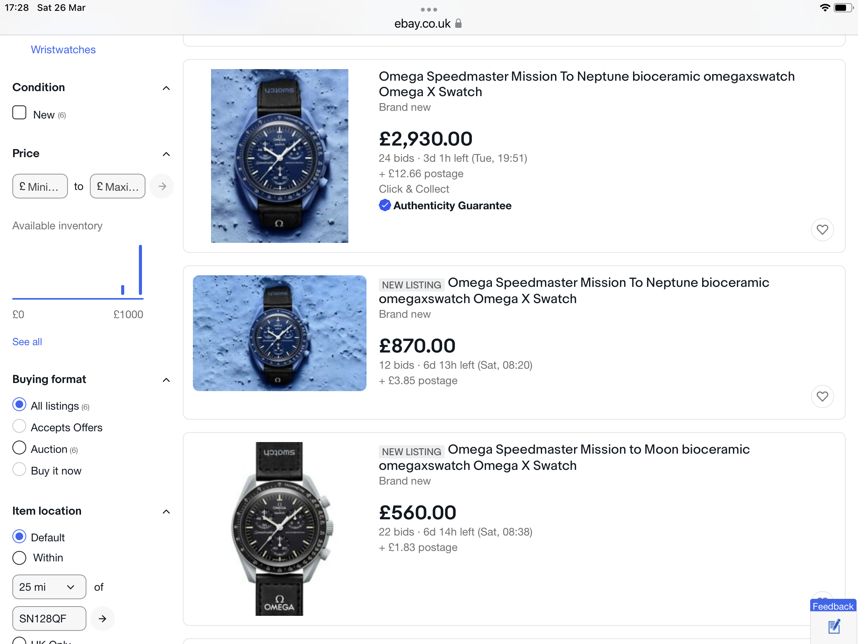Click the tall bar in inventory histogram
Image resolution: width=858 pixels, height=644 pixels.
tap(140, 270)
